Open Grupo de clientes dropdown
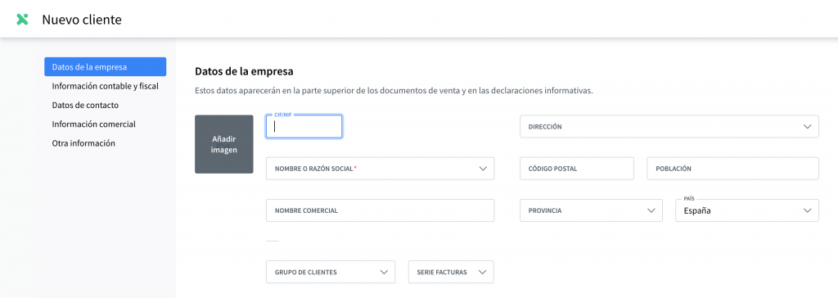 [331, 272]
